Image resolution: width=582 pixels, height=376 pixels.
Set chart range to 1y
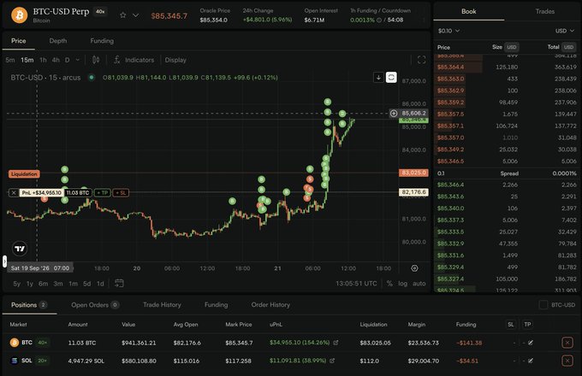tap(30, 284)
